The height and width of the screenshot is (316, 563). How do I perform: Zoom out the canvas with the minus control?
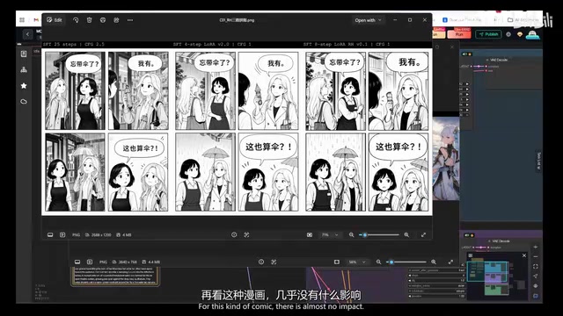[x=536, y=257]
